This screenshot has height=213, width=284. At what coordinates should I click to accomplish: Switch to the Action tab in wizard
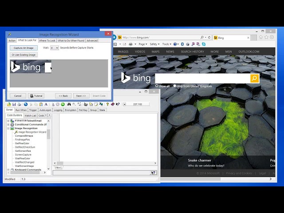coord(12,40)
